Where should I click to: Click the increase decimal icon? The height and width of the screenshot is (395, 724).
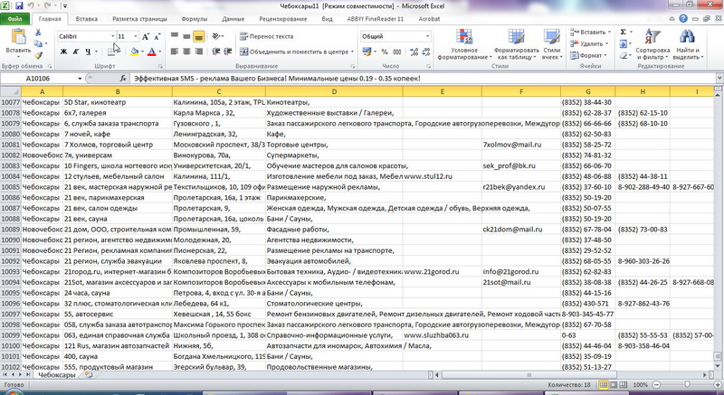coord(414,52)
